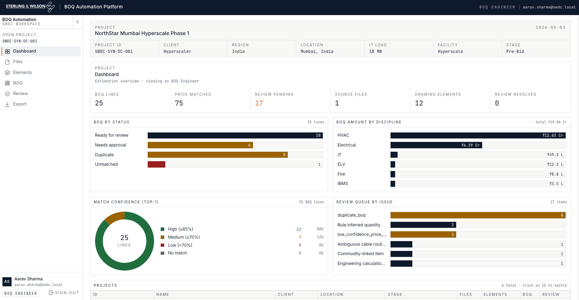Click the match confidence donut chart
Viewport: 579px width, 300px height.
click(x=125, y=241)
